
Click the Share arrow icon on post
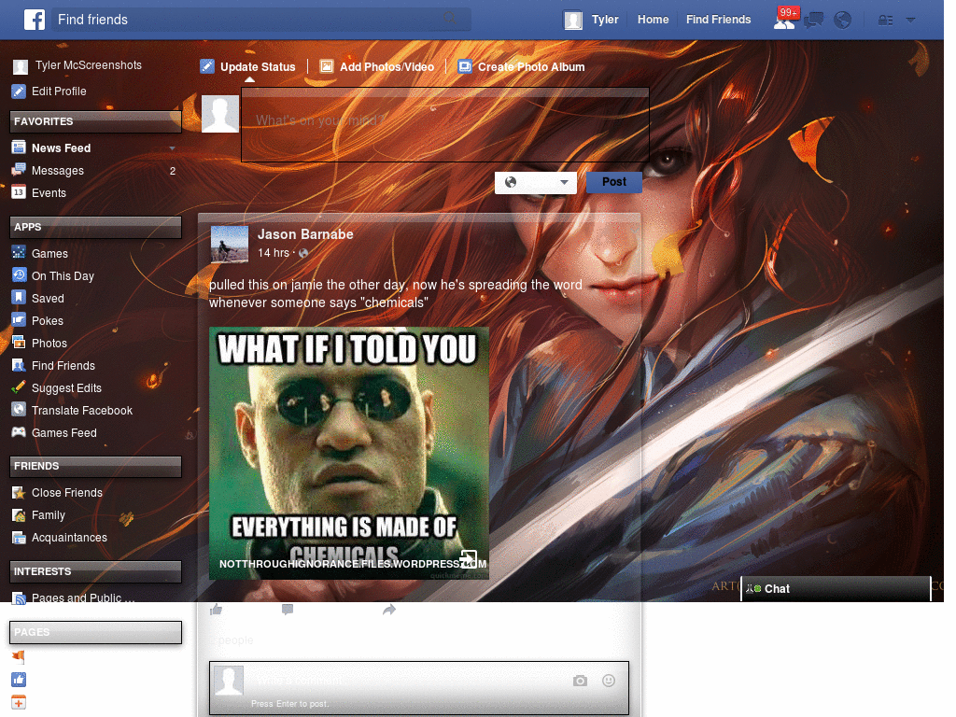(x=389, y=610)
